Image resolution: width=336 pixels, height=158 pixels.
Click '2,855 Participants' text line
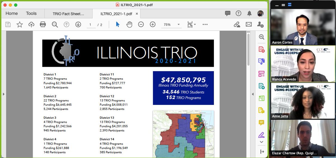click(112, 109)
